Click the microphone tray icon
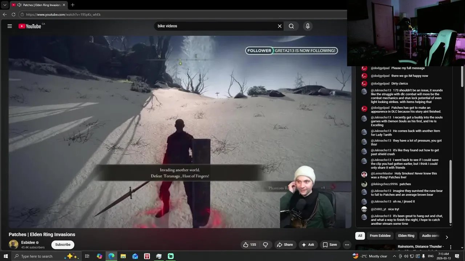The width and height of the screenshot is (465, 261). click(424, 256)
